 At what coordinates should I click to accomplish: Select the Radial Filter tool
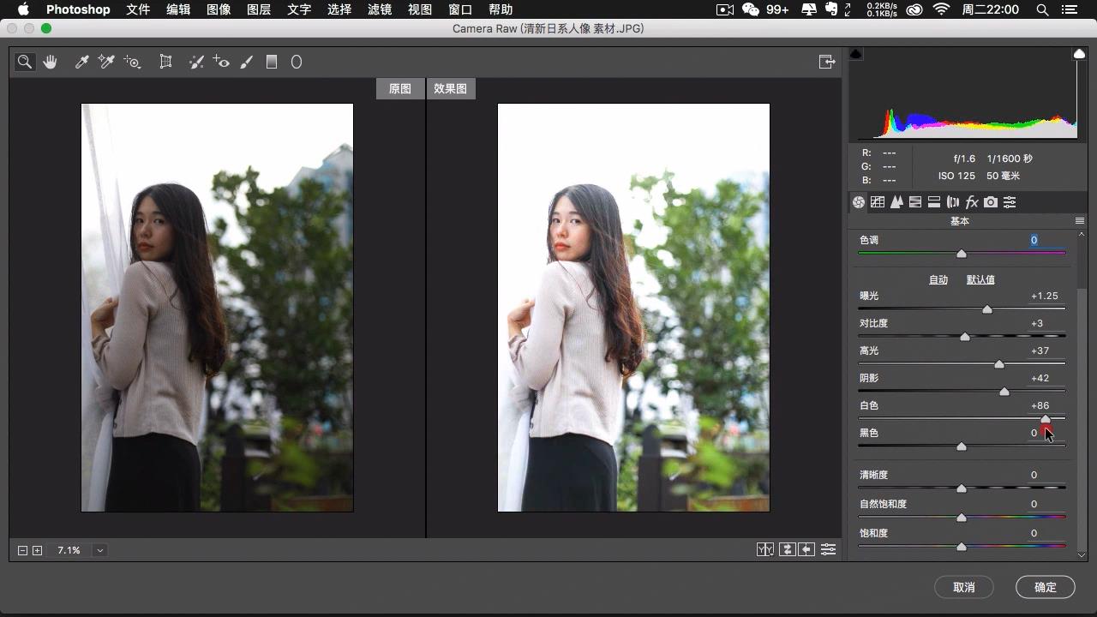[297, 62]
